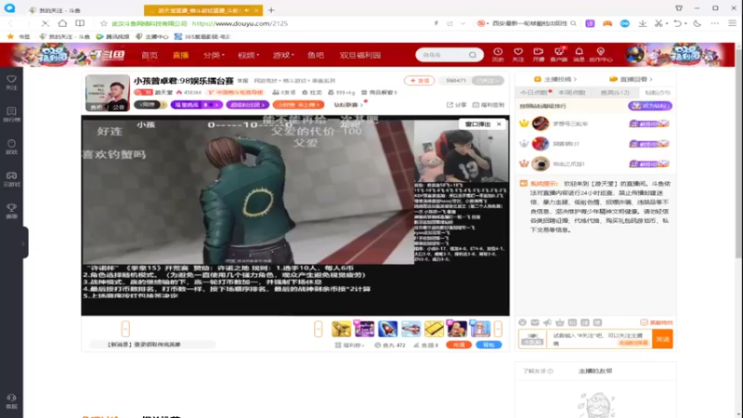Viewport: 743px width, 418px height.
Task: Open 赛事 trophy icon in left sidebar
Action: 11,211
